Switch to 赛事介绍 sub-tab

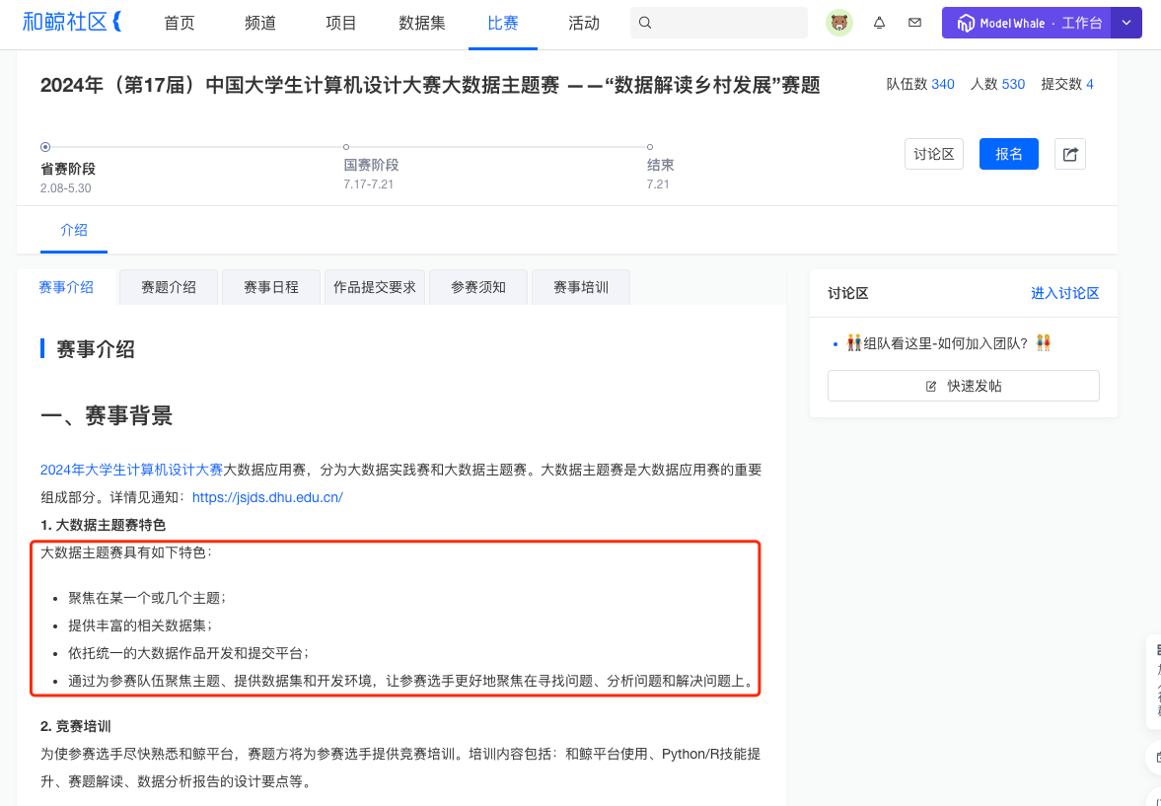coord(66,287)
